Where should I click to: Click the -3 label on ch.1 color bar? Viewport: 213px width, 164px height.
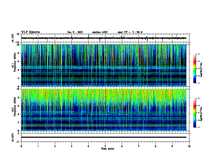(198, 54)
